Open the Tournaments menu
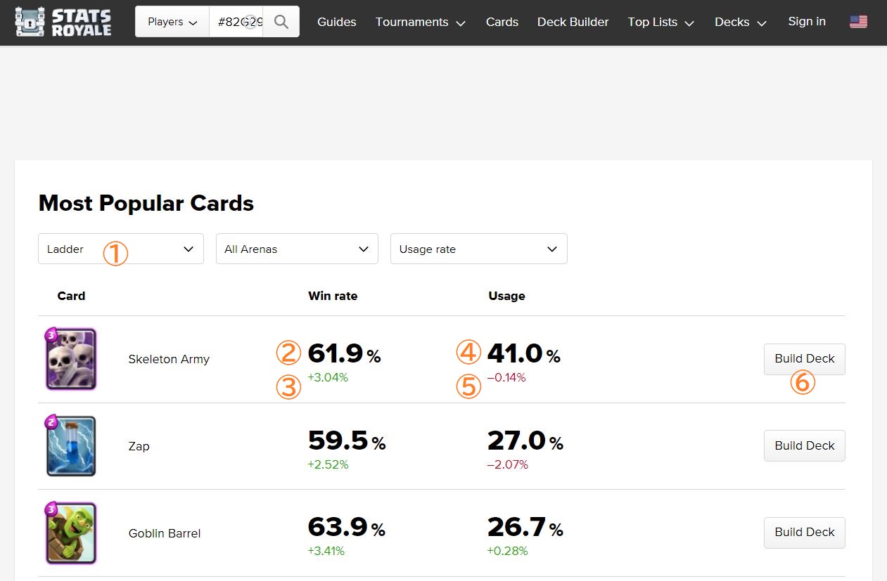This screenshot has height=581, width=887. click(x=420, y=22)
